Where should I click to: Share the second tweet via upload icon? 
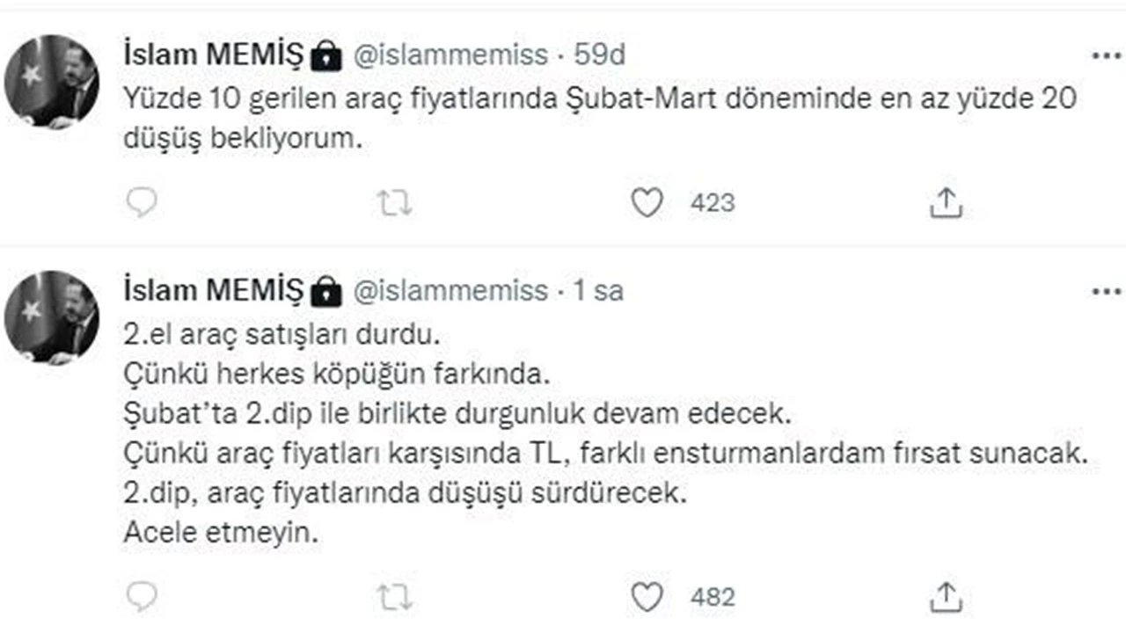(946, 597)
